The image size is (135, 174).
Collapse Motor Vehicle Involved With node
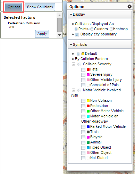[74, 90]
